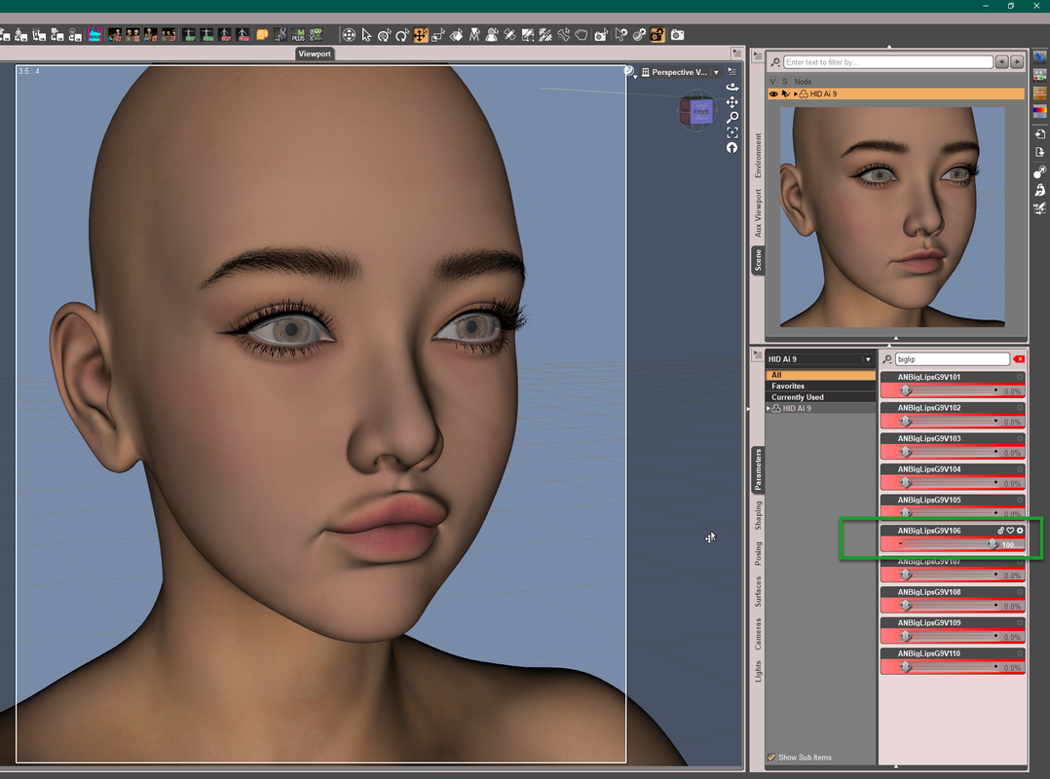This screenshot has height=779, width=1050.
Task: Click next filter arrow in Scene pane
Action: [x=1017, y=62]
